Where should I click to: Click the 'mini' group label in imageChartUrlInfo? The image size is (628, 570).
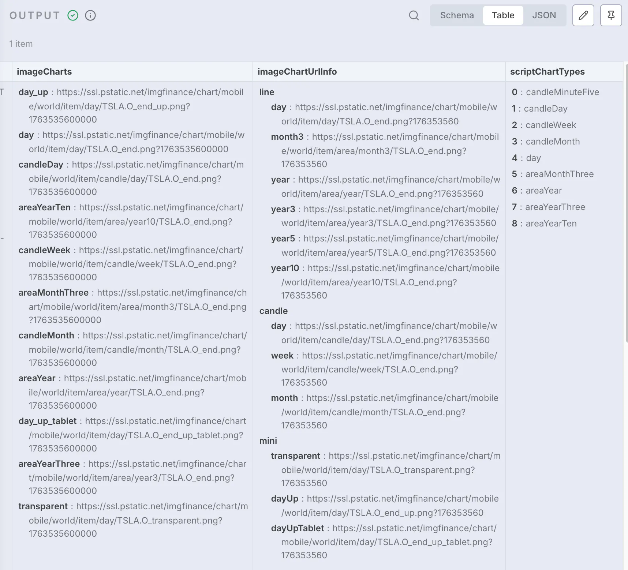pos(268,441)
